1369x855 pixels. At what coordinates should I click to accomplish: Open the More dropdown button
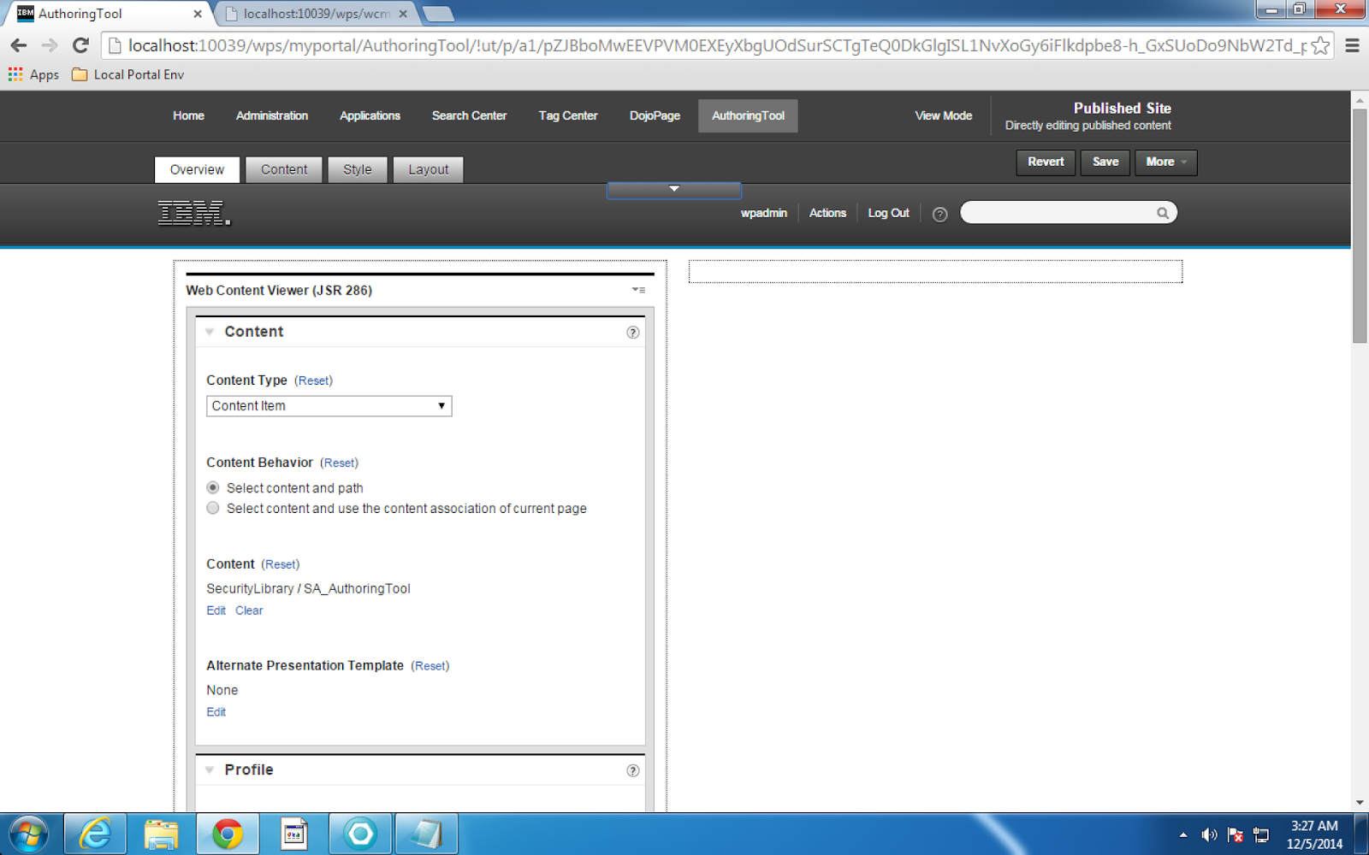(1165, 162)
